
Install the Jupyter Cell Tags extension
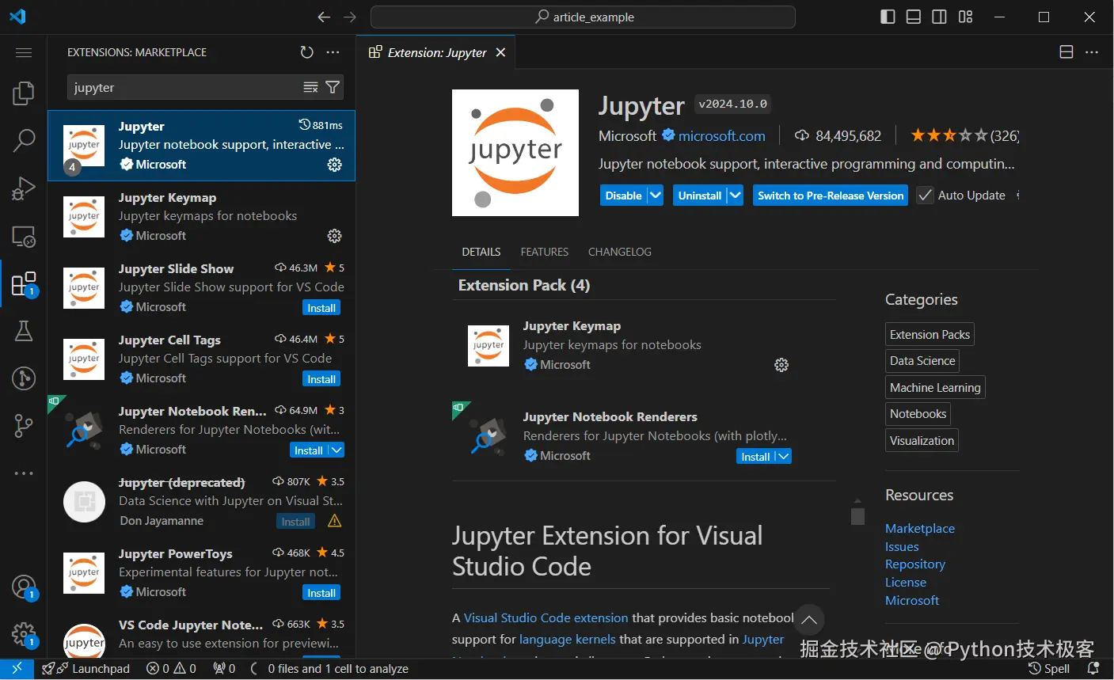point(321,379)
